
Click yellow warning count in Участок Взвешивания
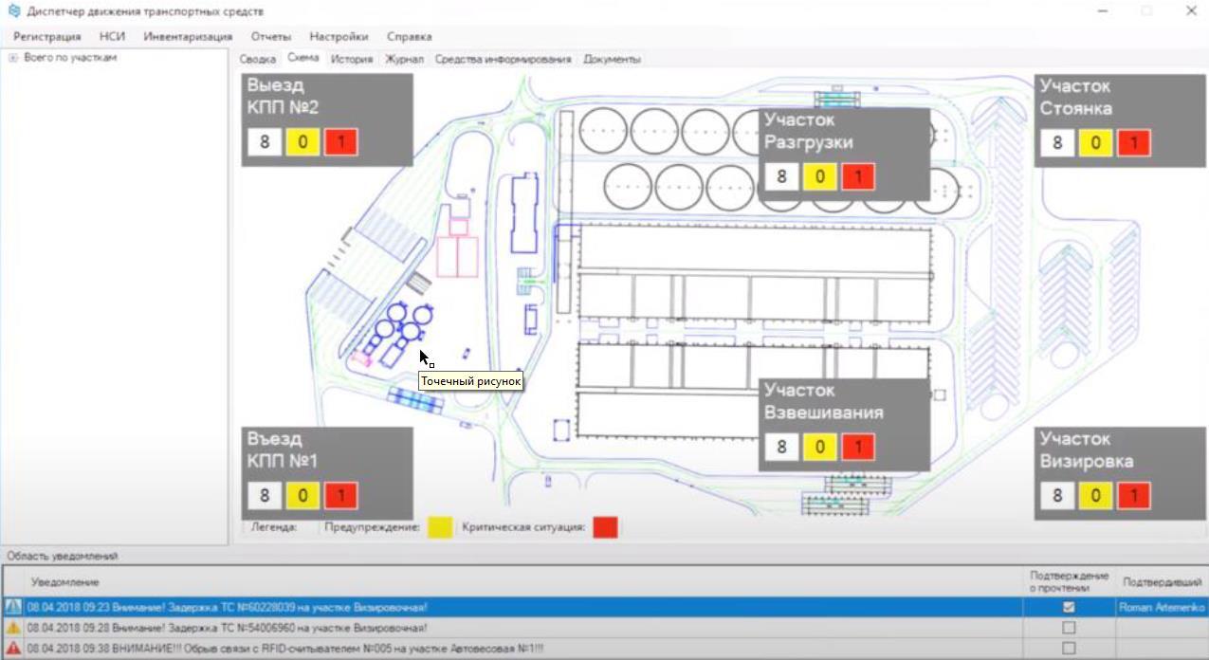820,447
